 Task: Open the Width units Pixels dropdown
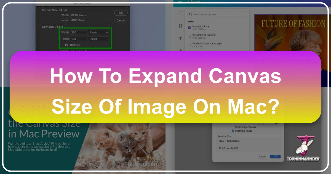(x=98, y=32)
